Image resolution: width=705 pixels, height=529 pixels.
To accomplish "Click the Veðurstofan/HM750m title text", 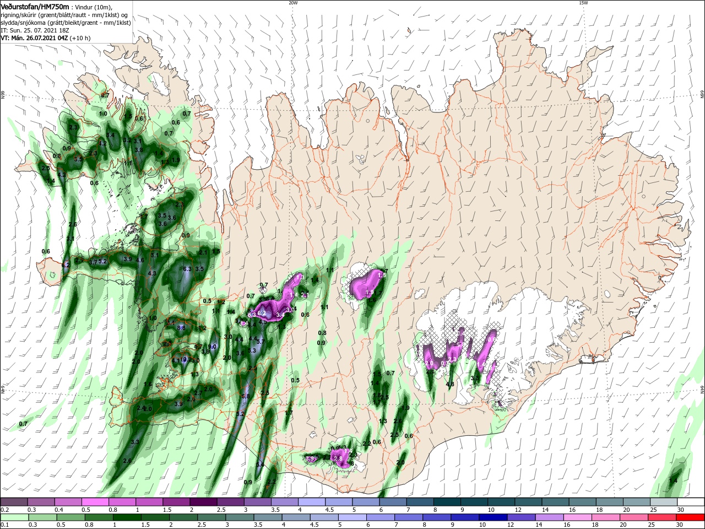I will click(x=35, y=6).
